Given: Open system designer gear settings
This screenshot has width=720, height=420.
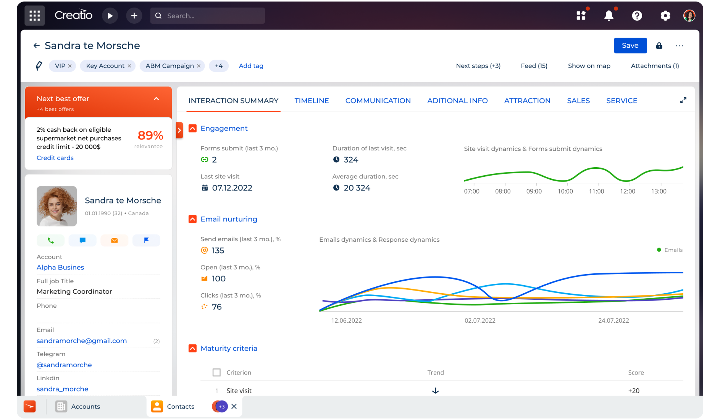Looking at the screenshot, I should coord(665,16).
